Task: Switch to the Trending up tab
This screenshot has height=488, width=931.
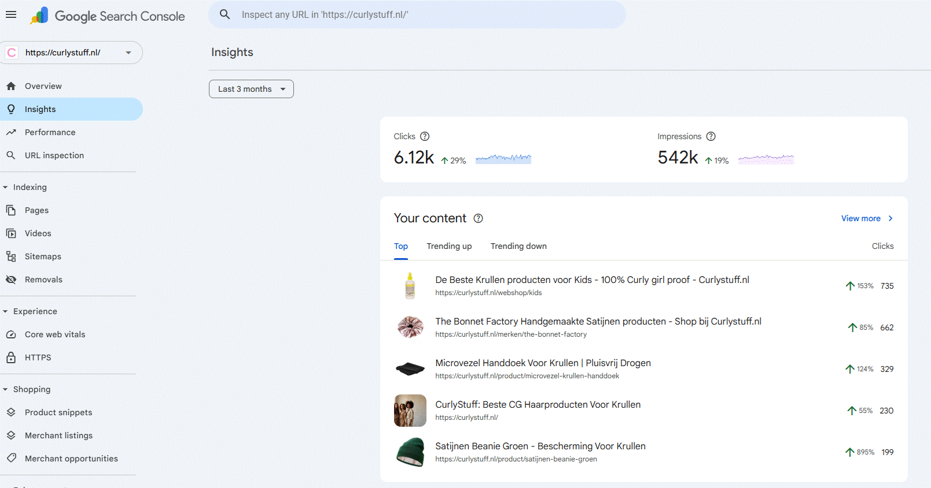Action: pos(449,247)
